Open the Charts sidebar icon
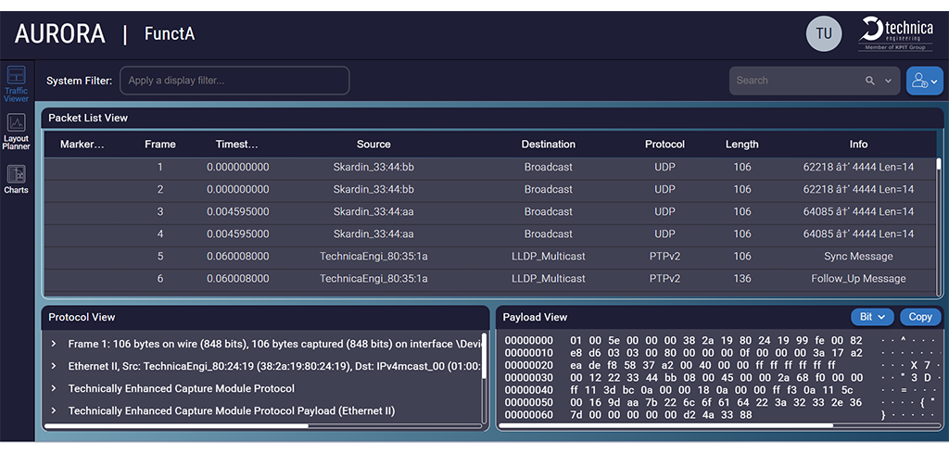 click(16, 179)
